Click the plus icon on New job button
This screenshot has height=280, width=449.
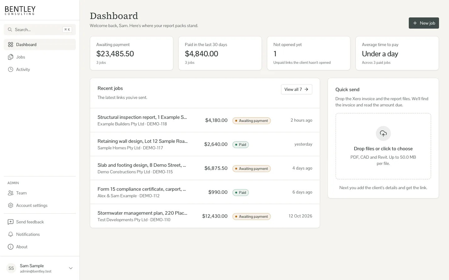coord(415,23)
